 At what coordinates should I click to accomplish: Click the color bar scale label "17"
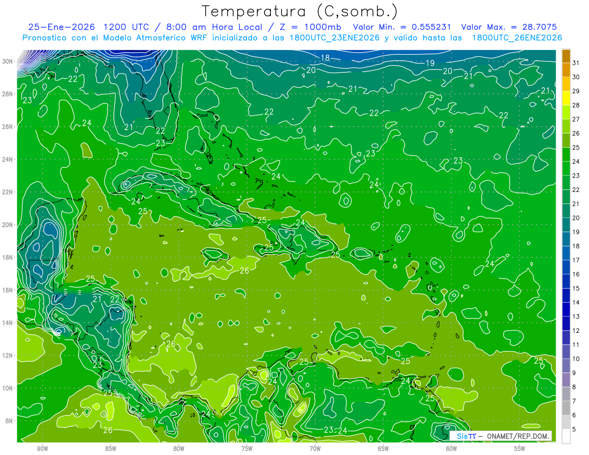pos(577,260)
